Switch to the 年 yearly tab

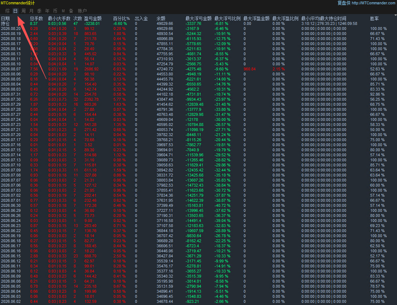(47, 11)
